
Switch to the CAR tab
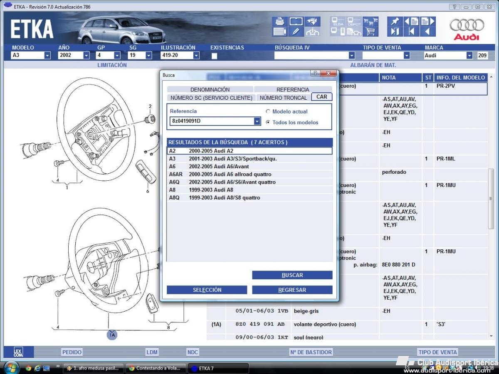(321, 97)
